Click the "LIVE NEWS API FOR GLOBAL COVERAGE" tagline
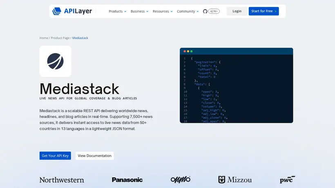 (x=88, y=98)
